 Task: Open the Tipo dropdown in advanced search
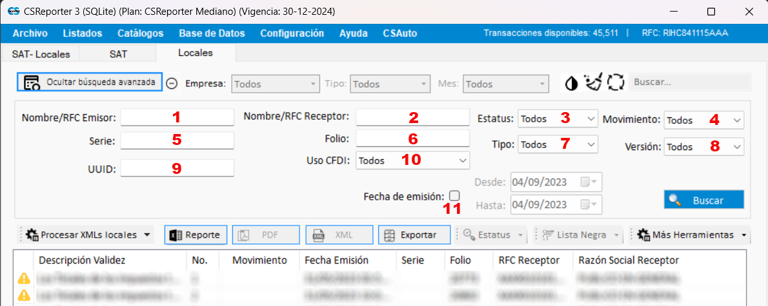click(x=558, y=145)
